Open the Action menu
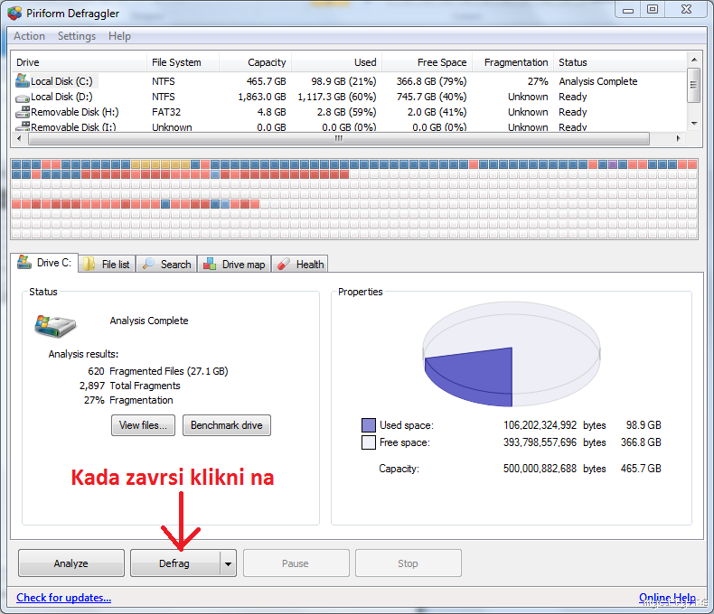 point(29,36)
